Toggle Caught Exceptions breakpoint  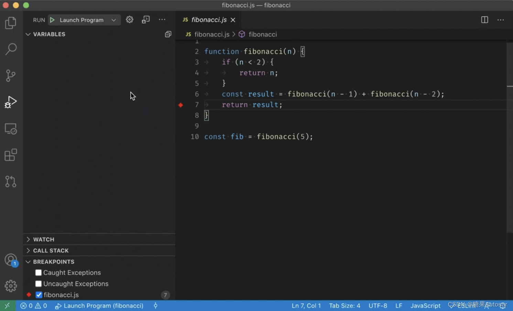pyautogui.click(x=38, y=273)
